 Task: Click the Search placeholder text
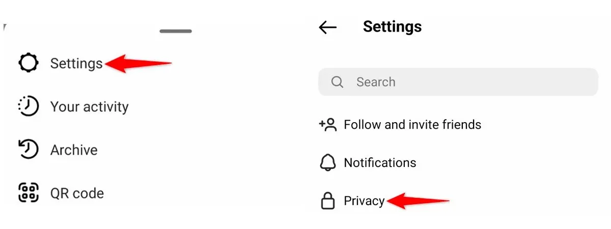coord(376,82)
